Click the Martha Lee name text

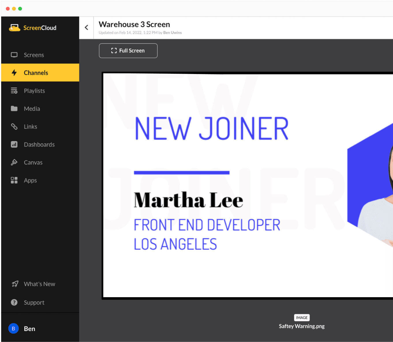tap(188, 200)
